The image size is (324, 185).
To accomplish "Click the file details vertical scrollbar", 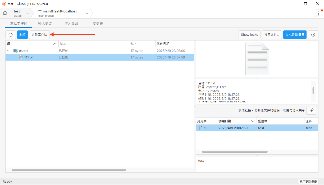I will (x=313, y=91).
